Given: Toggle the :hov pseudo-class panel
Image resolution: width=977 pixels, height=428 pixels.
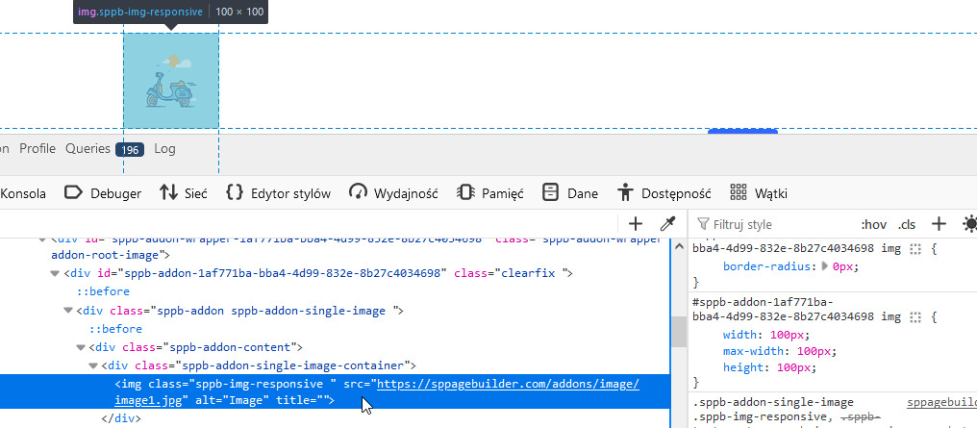Looking at the screenshot, I should [x=873, y=224].
